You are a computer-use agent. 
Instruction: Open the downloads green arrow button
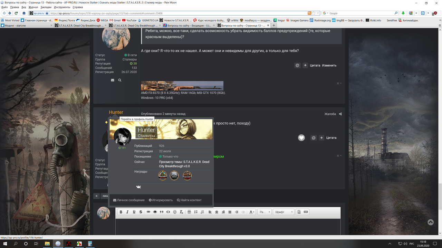(x=403, y=13)
